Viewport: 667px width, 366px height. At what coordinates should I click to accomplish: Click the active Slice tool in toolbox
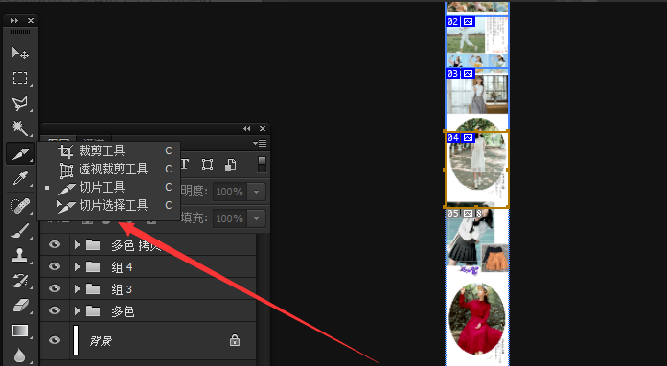(20, 154)
